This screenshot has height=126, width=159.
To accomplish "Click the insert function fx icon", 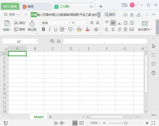I will coord(59,41).
